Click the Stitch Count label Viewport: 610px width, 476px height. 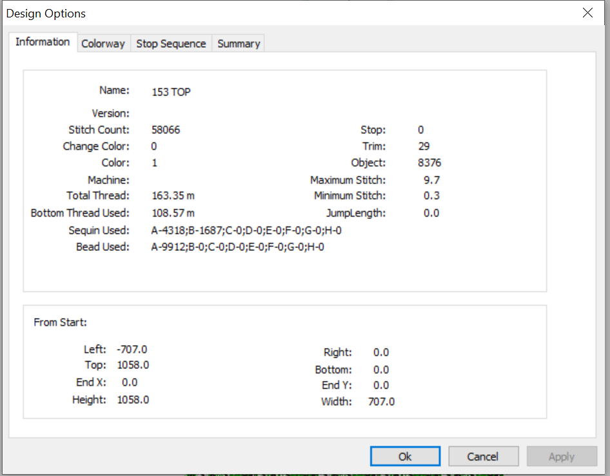click(99, 130)
